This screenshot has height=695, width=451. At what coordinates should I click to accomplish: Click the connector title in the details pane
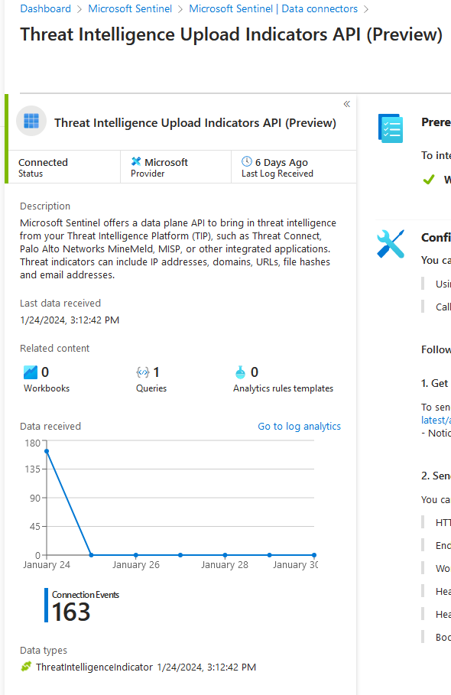(195, 123)
